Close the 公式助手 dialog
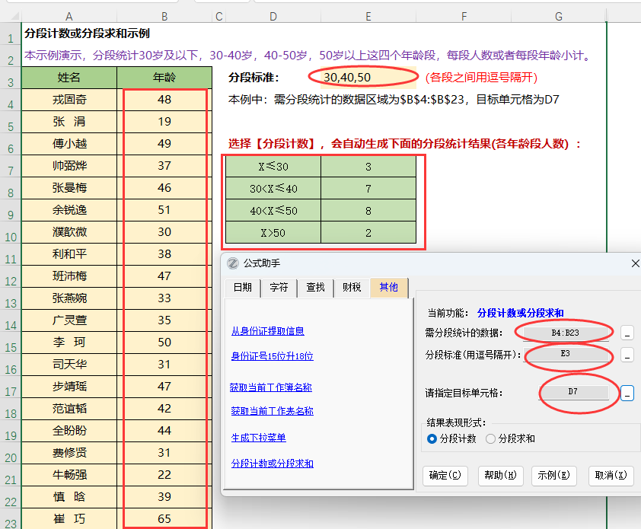 635,263
